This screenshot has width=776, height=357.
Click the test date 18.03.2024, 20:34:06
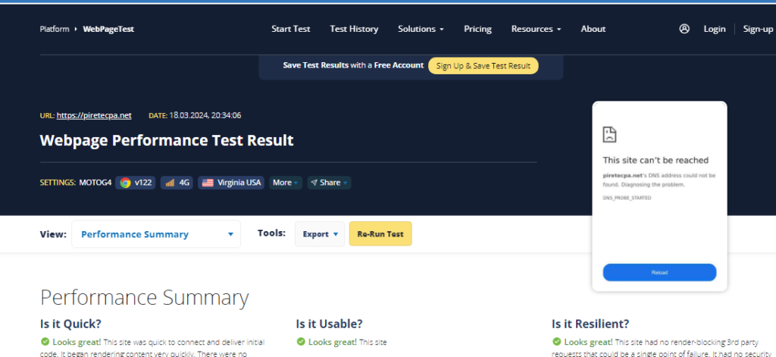click(205, 115)
